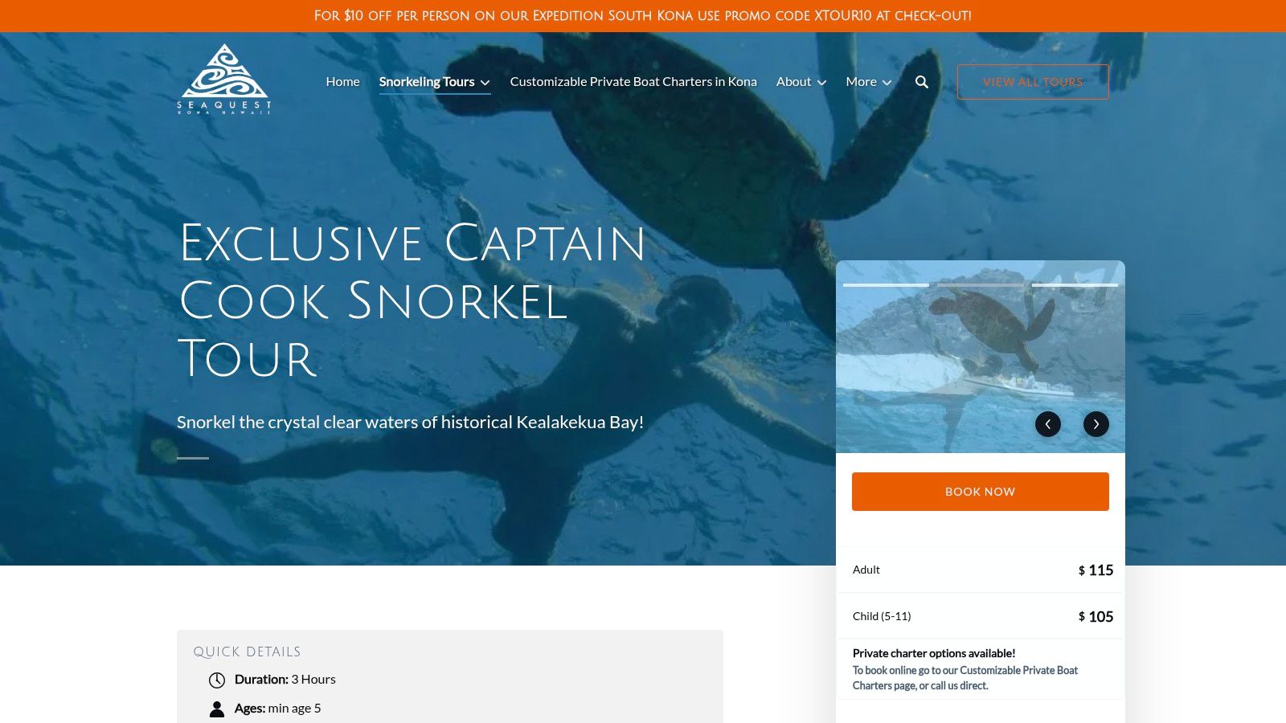Click the turtle carousel image
Image resolution: width=1286 pixels, height=723 pixels.
coord(981,357)
